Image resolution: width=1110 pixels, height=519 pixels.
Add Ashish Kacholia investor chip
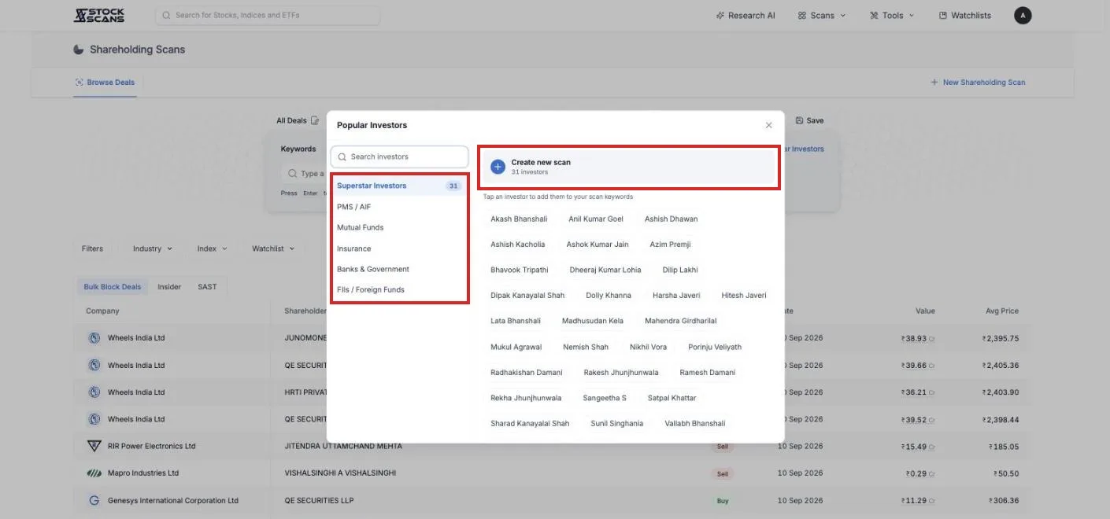click(518, 245)
